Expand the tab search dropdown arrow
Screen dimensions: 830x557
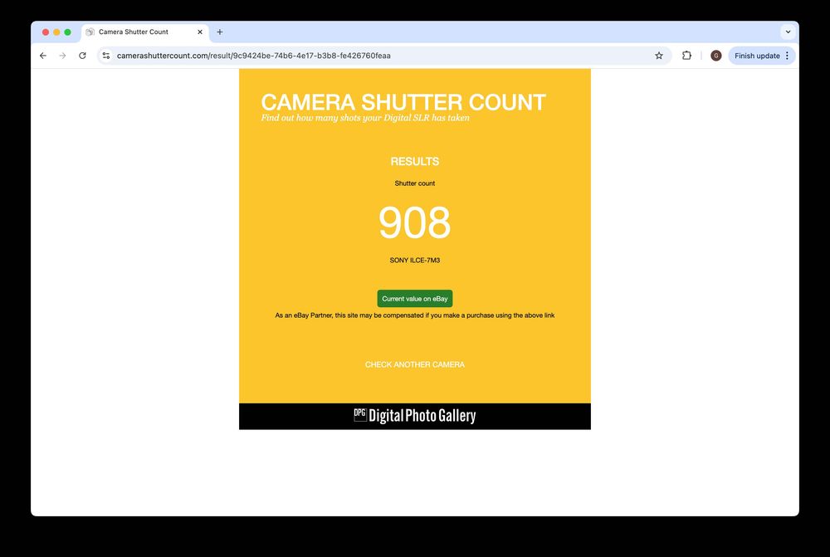pyautogui.click(x=788, y=32)
